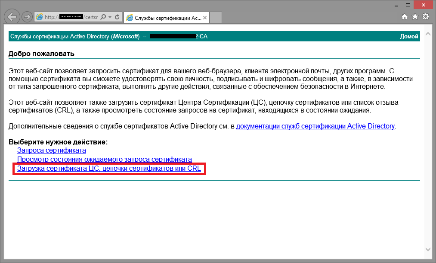Refresh the page with reload icon
This screenshot has height=263, width=436.
tap(117, 17)
